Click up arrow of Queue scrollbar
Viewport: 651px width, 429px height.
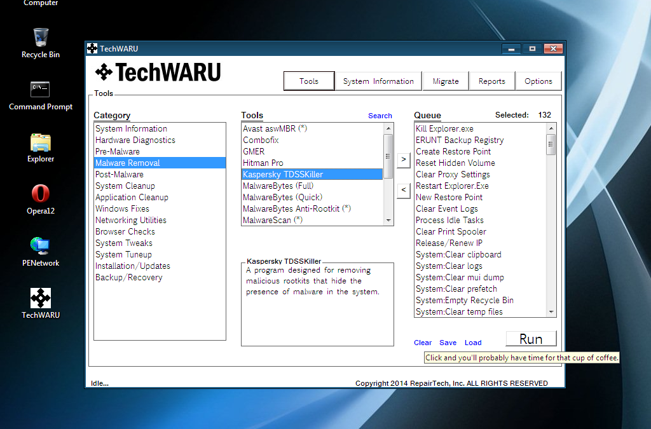pos(551,128)
